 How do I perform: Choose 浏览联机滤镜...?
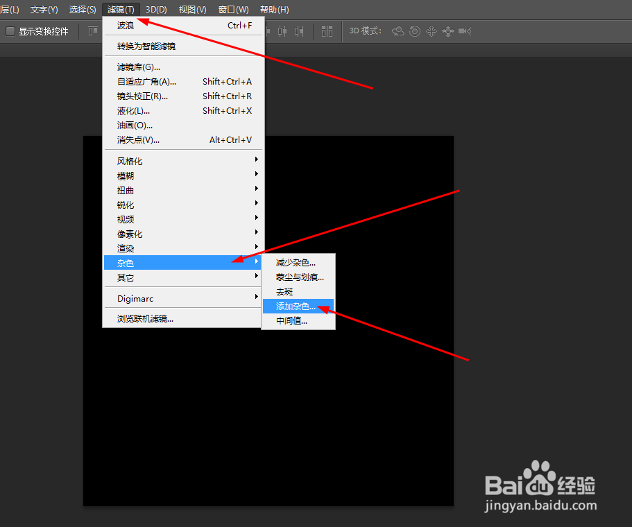click(183, 319)
